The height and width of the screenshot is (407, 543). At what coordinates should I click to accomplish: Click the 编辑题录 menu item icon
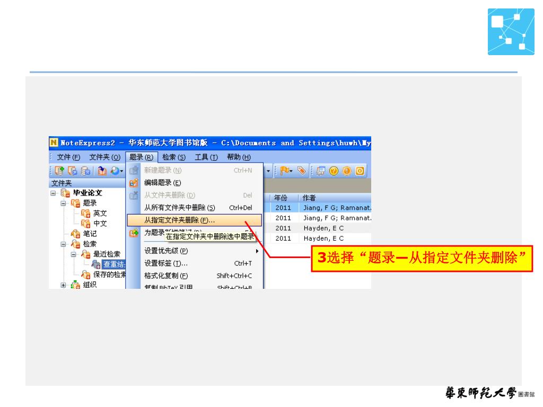pyautogui.click(x=134, y=183)
